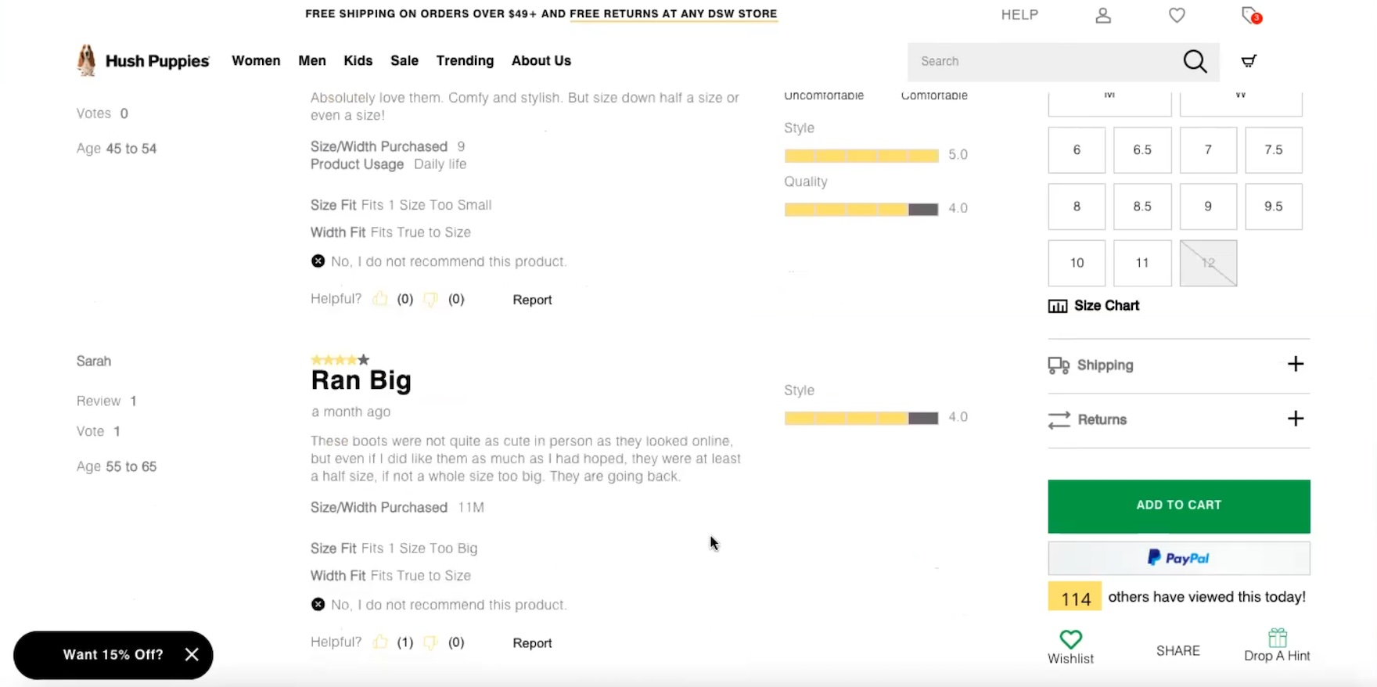Click the Hush Puppies logo
Viewport: 1377px width, 687px height.
[143, 60]
